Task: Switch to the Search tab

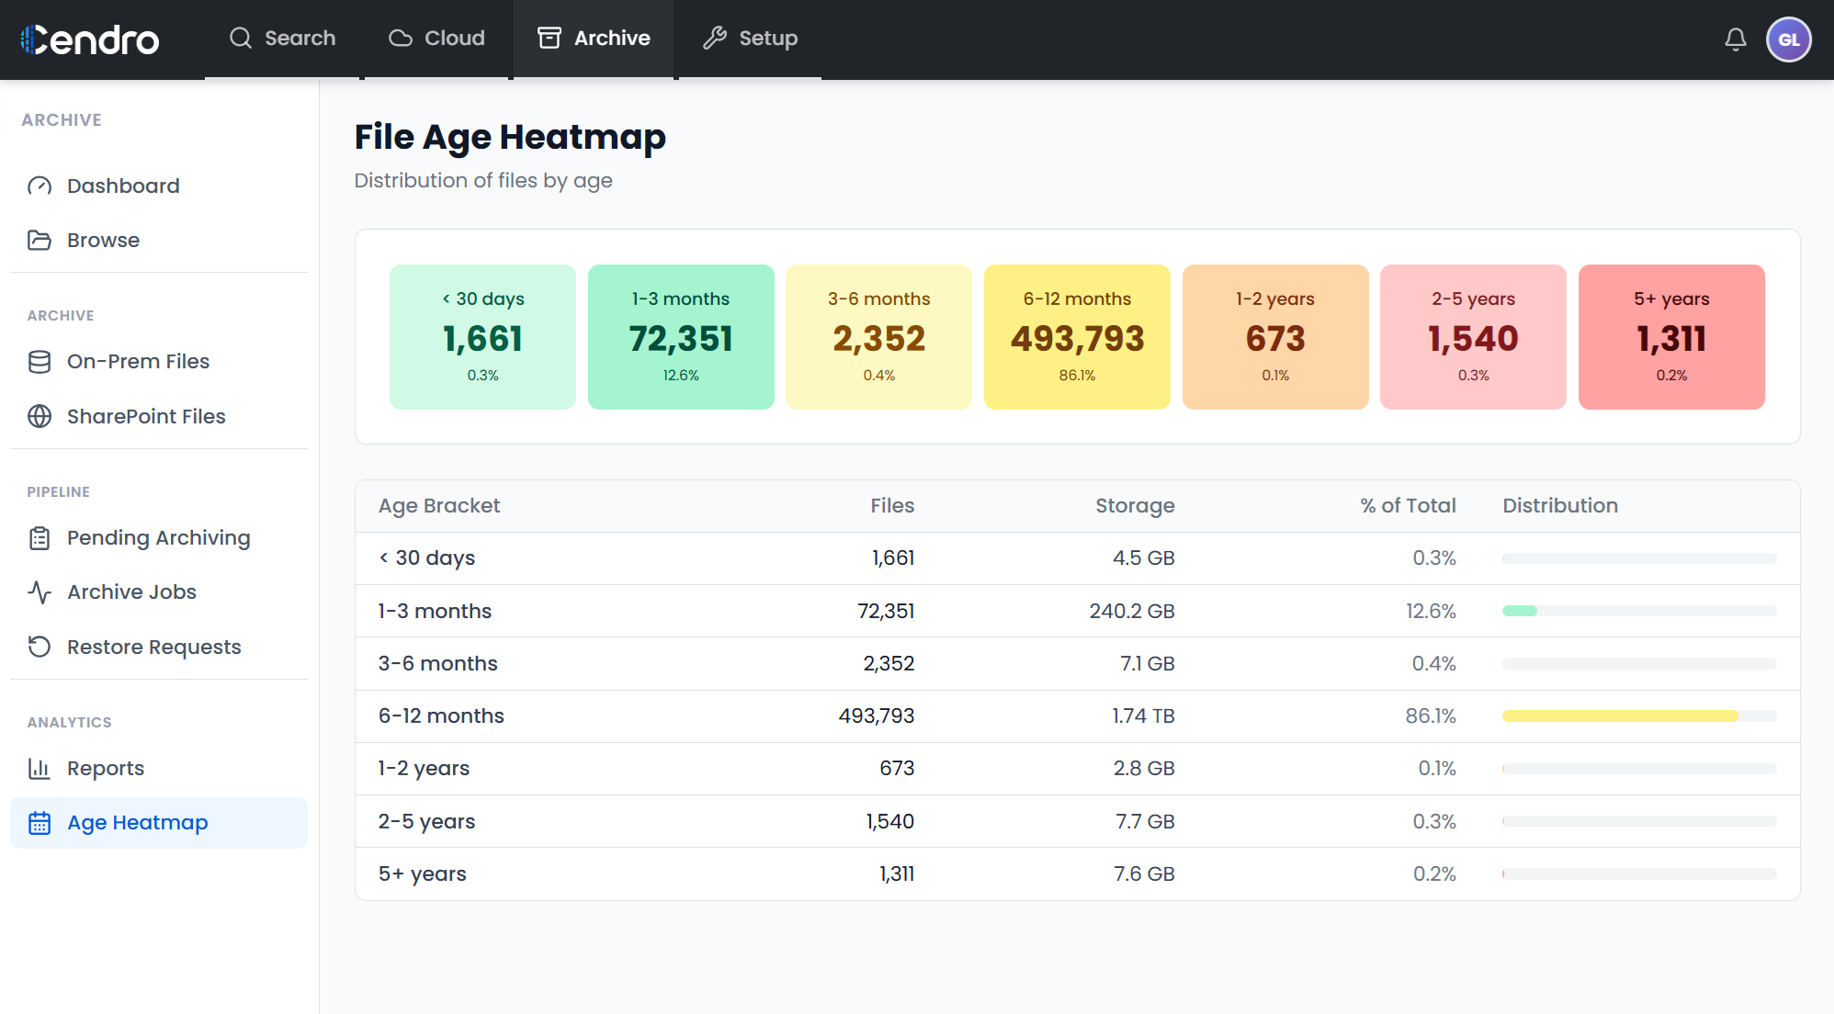Action: click(x=282, y=39)
